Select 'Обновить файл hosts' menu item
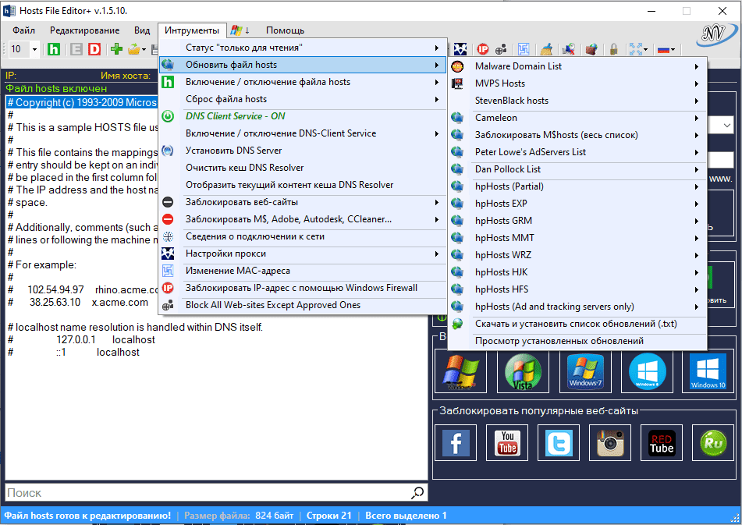Image resolution: width=742 pixels, height=525 pixels. (303, 65)
